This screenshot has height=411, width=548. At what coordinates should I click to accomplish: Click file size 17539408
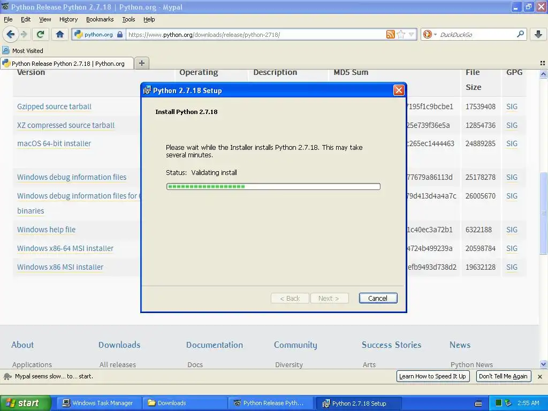point(480,106)
